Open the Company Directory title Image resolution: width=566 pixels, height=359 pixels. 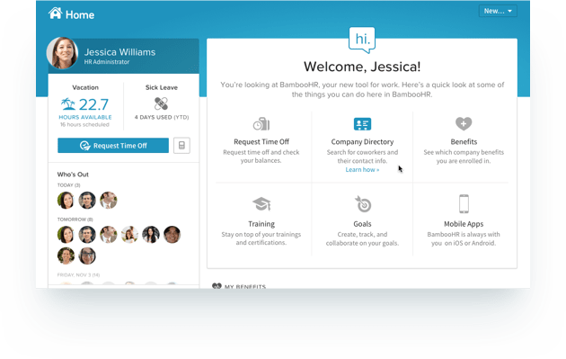[362, 142]
